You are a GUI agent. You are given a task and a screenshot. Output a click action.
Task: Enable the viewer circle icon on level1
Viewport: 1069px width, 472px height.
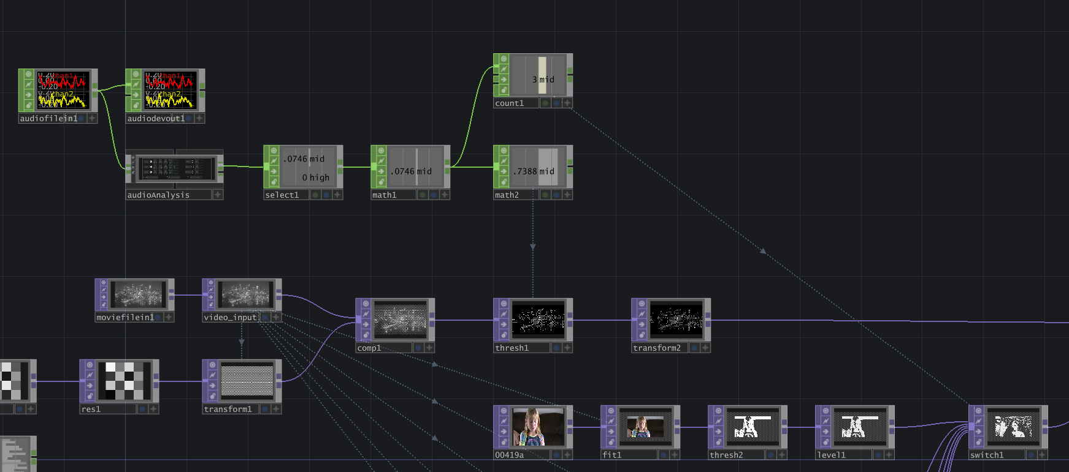pos(826,411)
